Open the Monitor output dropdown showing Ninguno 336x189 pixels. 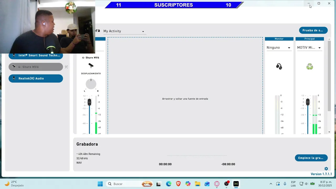click(x=279, y=48)
